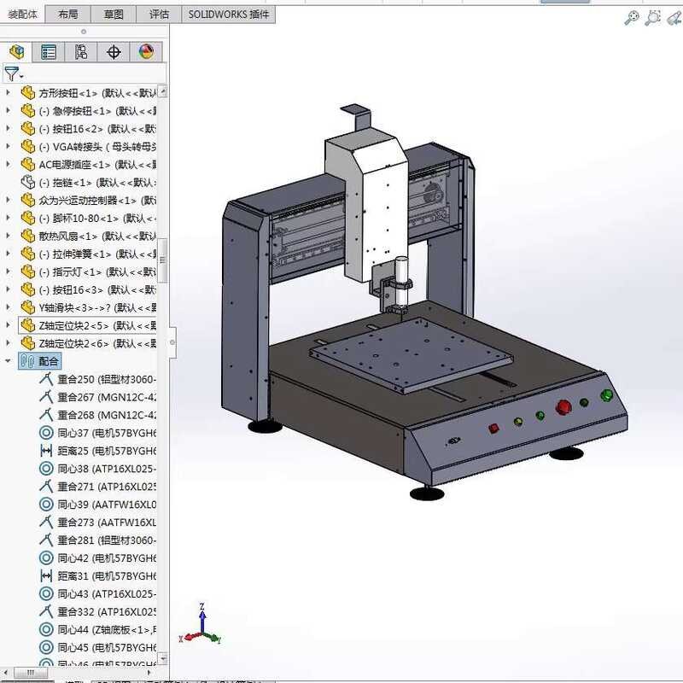Open the tree filter funnel dropdown
683x683 pixels.
pos(14,74)
